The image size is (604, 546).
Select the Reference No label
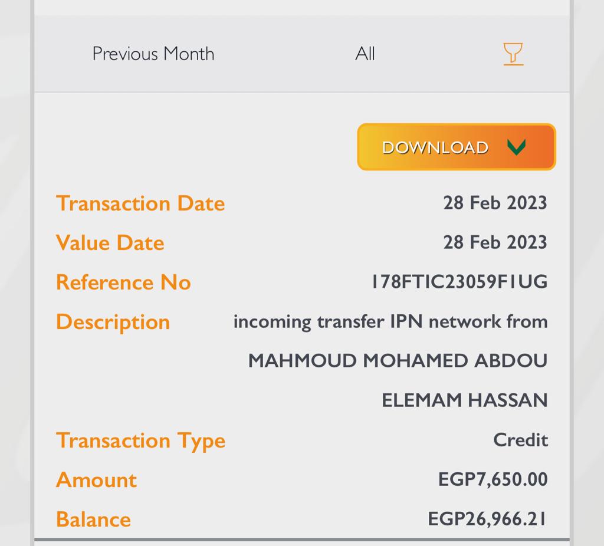[123, 282]
